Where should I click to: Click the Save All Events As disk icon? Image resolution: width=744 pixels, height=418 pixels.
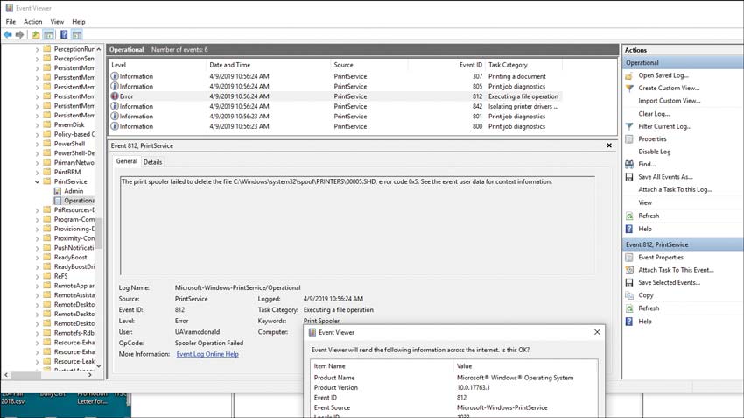coord(629,177)
